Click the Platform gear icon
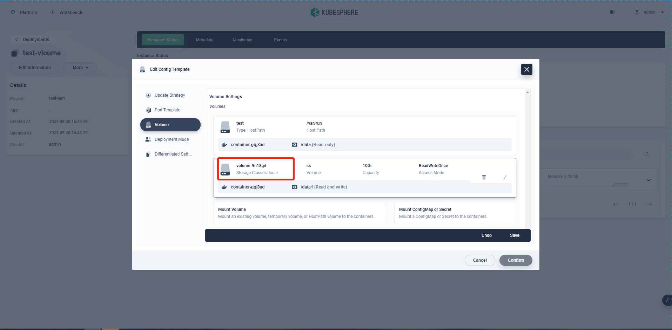Screen dimensions: 672x330 [13, 12]
